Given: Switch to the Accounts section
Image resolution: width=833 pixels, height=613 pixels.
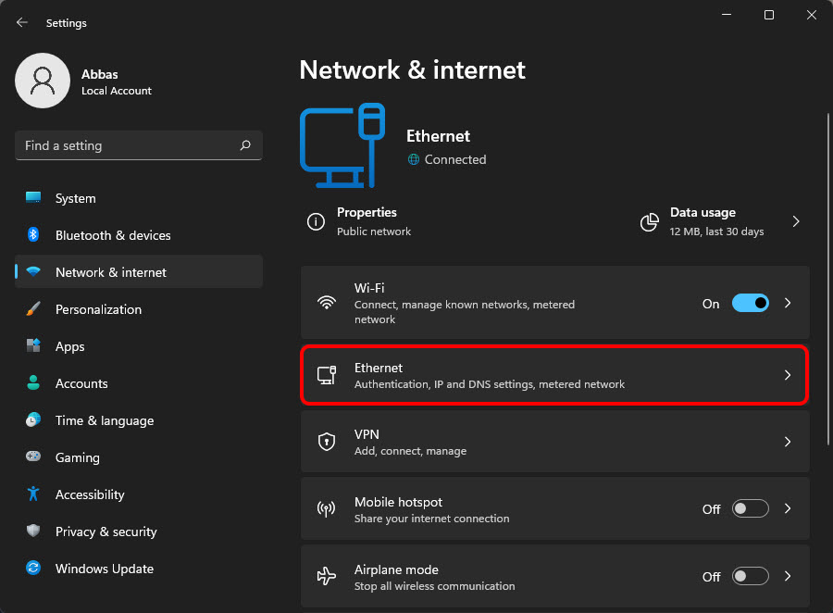Looking at the screenshot, I should pos(83,382).
